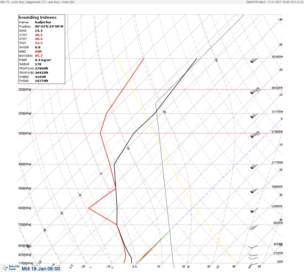The width and height of the screenshot is (304, 272).
Task: Click the wind barb at 250 hPa
Action: pyautogui.click(x=254, y=116)
